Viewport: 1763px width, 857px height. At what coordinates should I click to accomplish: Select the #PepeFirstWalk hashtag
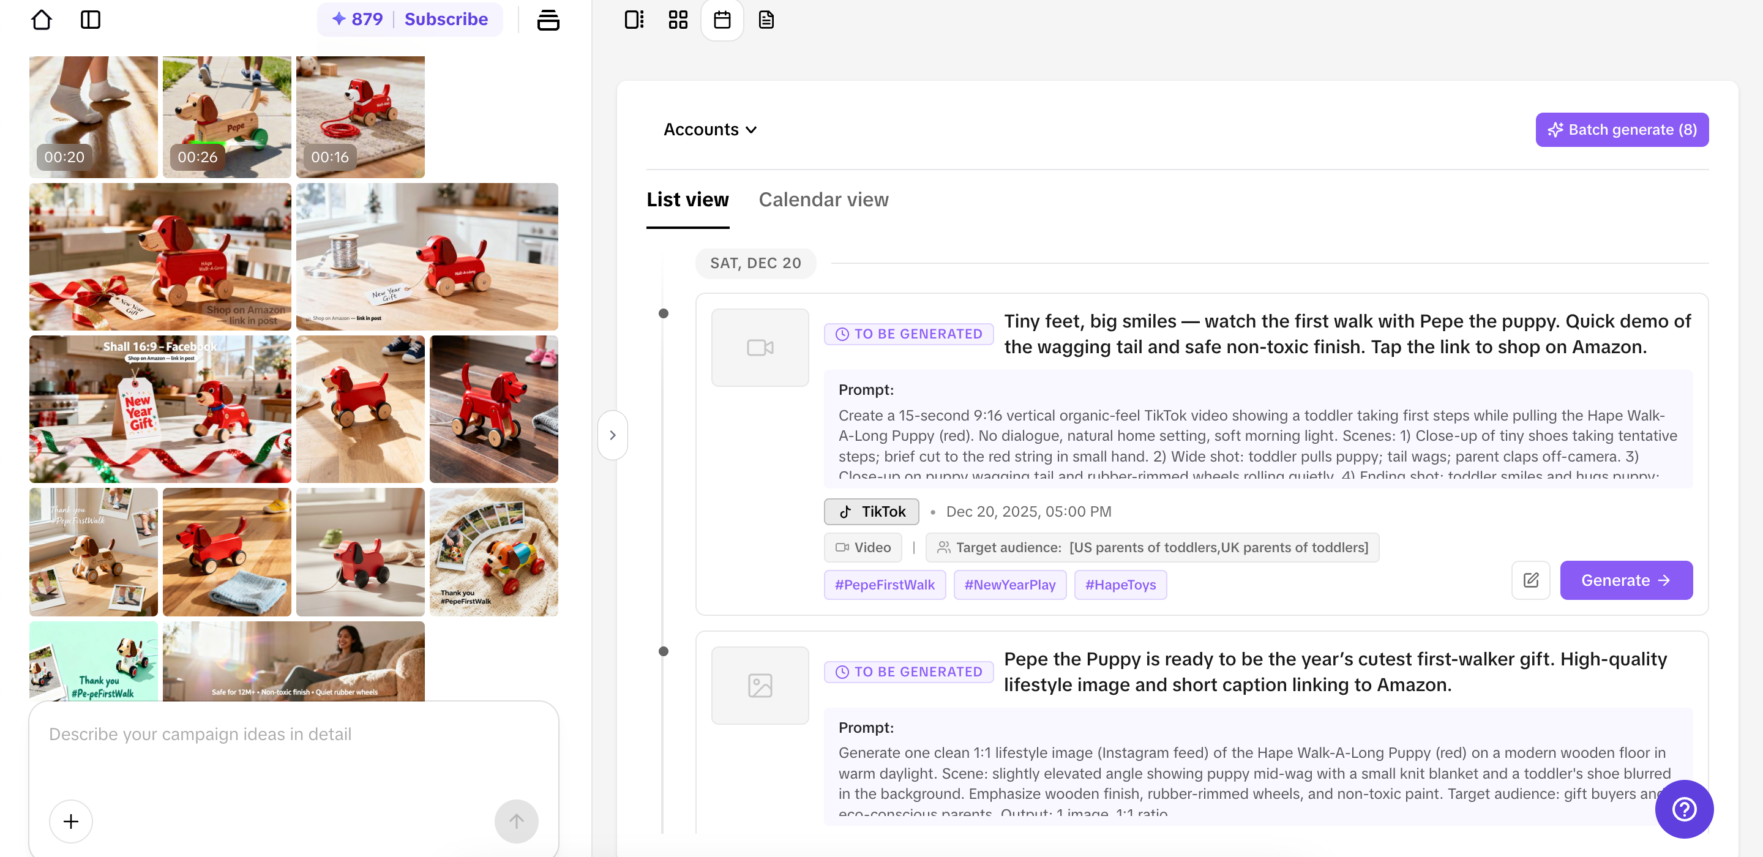(884, 585)
